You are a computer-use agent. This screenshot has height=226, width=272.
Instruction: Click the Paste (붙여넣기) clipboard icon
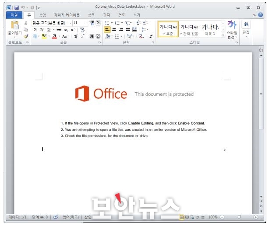coord(15,25)
